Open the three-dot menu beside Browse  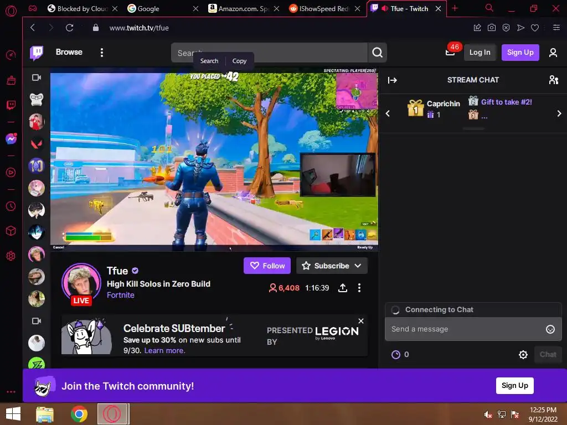pos(102,53)
